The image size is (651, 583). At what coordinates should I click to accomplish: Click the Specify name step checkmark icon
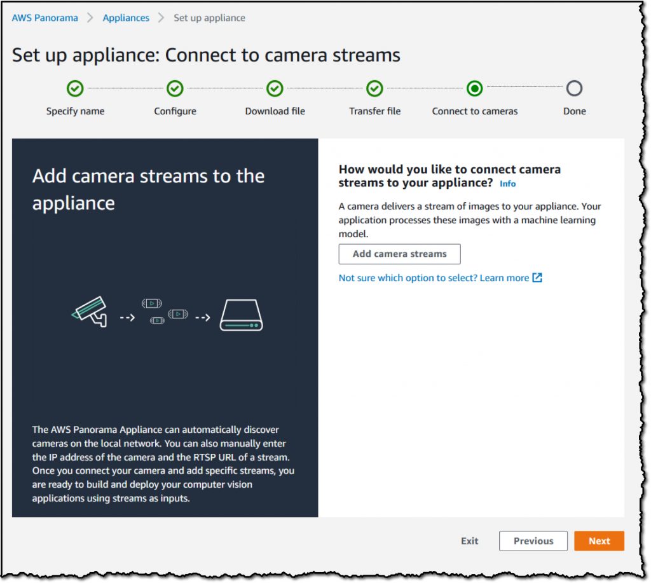coord(75,88)
